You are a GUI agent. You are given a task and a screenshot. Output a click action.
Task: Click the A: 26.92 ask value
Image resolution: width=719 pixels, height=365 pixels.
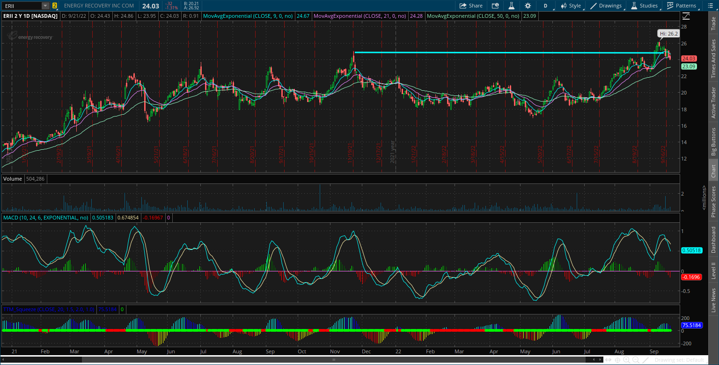click(x=191, y=8)
